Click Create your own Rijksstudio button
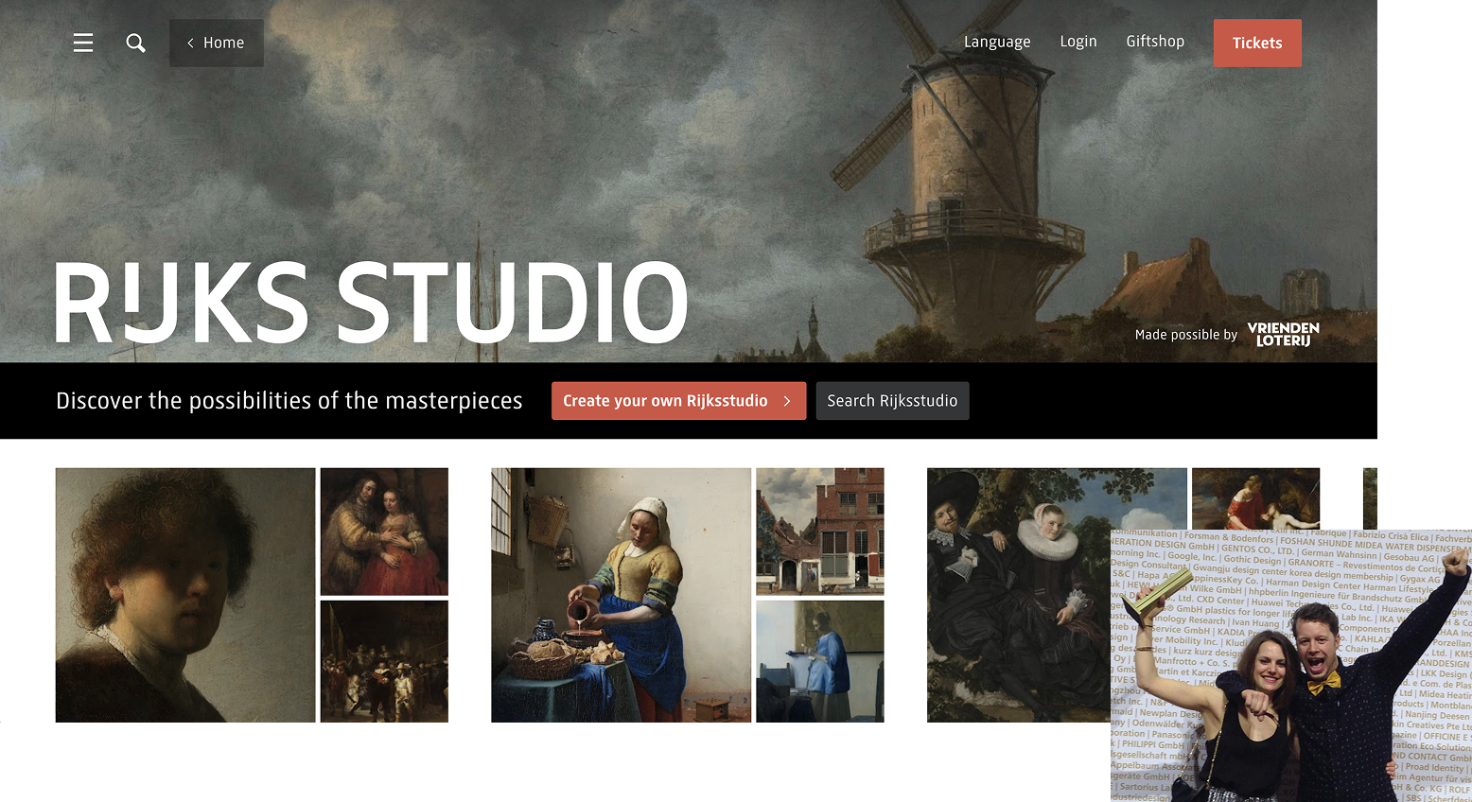1472x802 pixels. (x=678, y=401)
